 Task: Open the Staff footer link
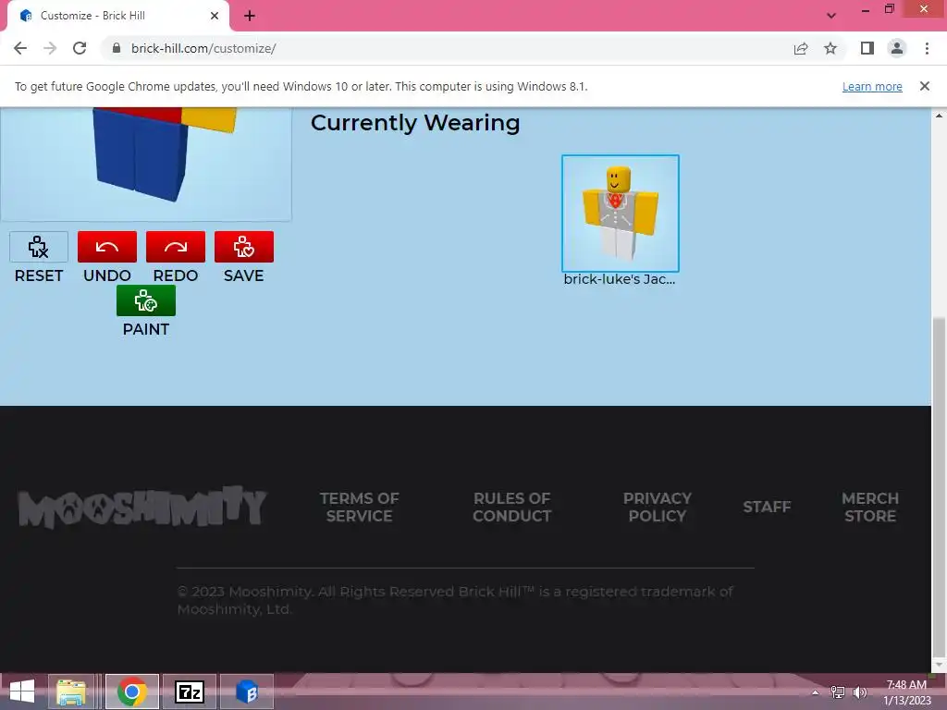coord(767,507)
